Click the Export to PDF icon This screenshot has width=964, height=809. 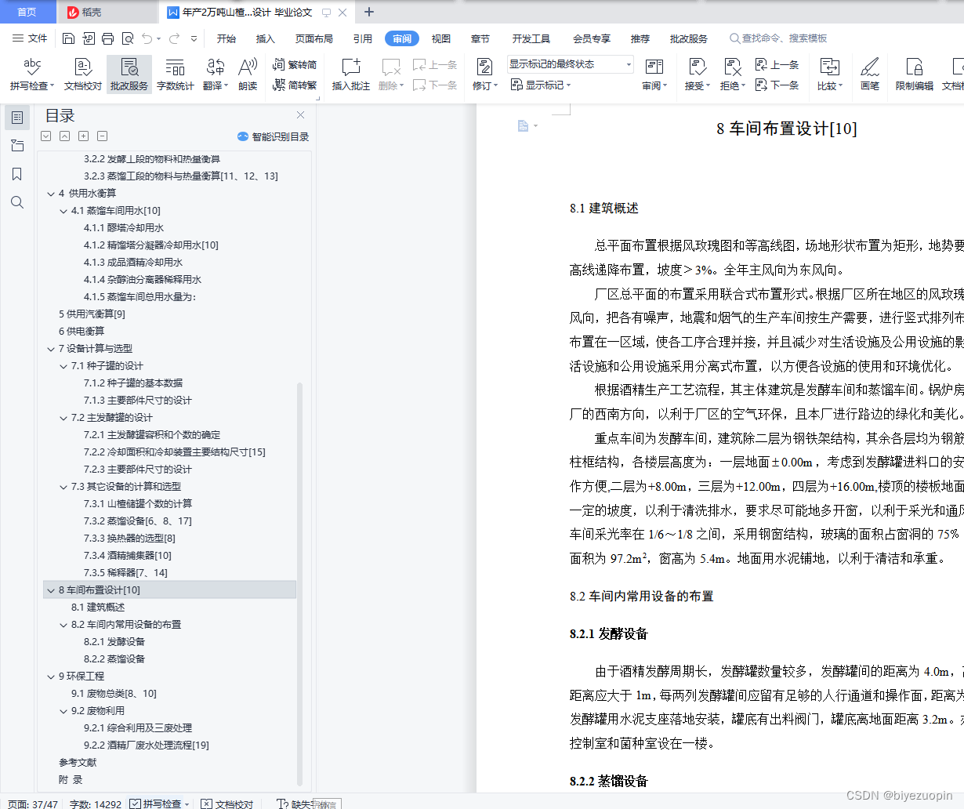coord(88,38)
